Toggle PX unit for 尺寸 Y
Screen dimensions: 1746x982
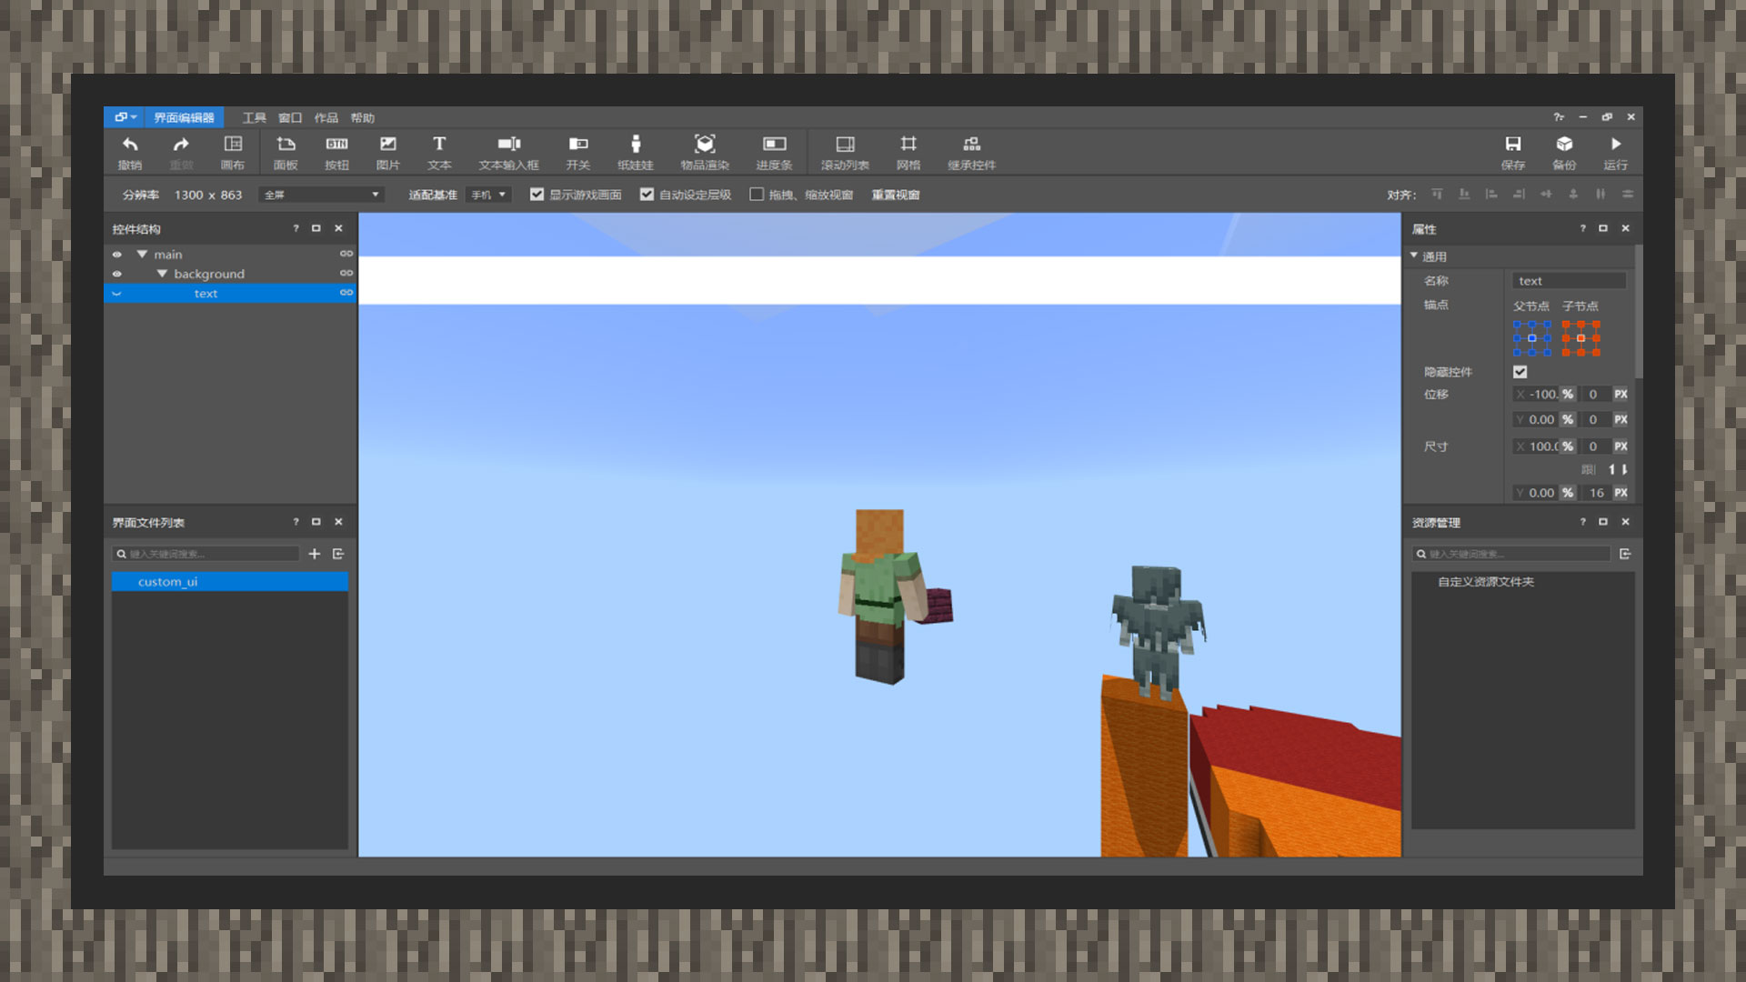1621,493
